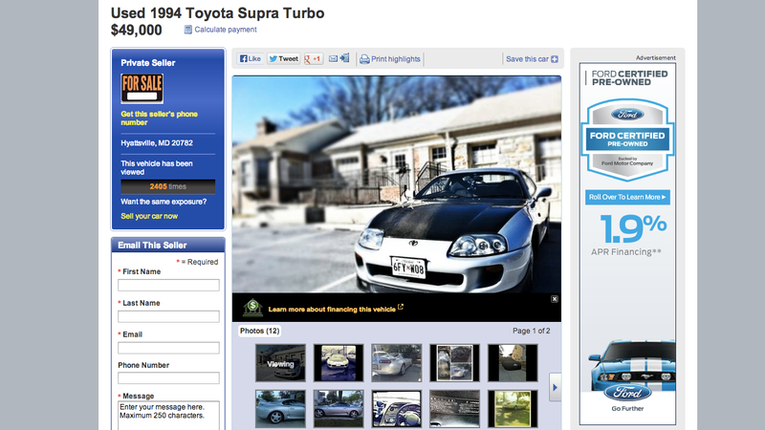Select the green-tinted last thumbnail in bottom row
Image resolution: width=765 pixels, height=430 pixels.
pyautogui.click(x=513, y=409)
